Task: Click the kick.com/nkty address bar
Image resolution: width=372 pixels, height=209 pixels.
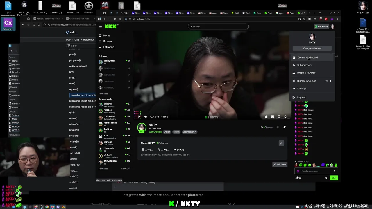Action: click(x=215, y=19)
